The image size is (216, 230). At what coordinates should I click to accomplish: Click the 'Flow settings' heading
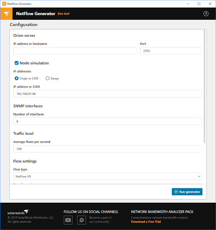click(x=25, y=161)
